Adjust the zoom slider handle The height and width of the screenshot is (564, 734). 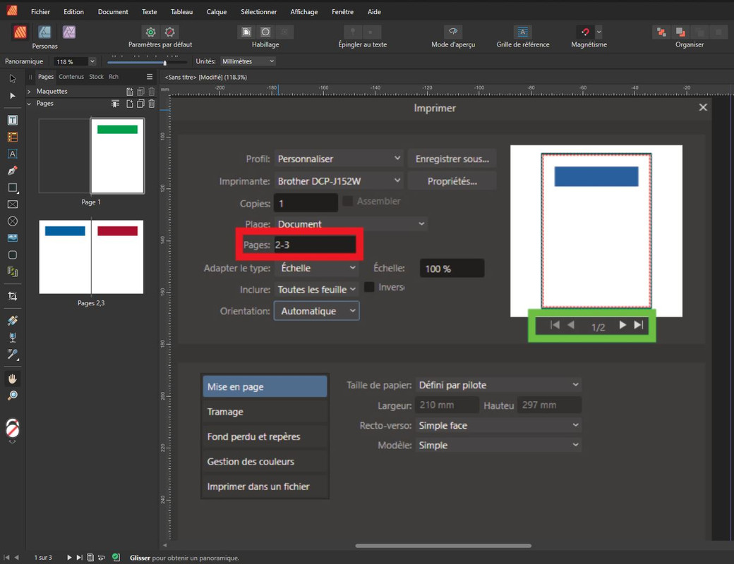point(164,62)
